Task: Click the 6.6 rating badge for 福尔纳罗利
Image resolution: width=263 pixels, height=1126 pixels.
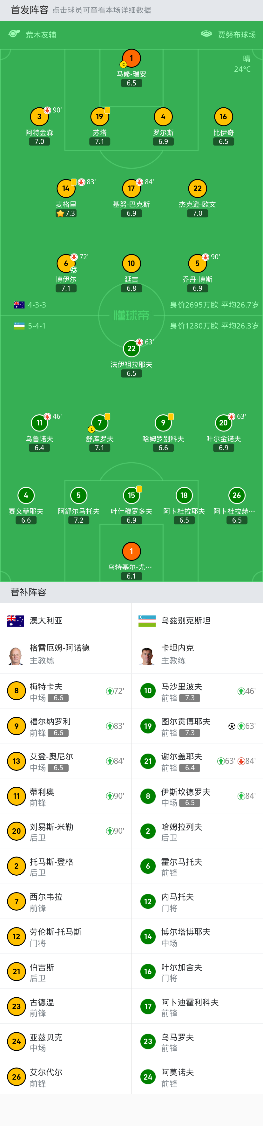Action: click(58, 733)
